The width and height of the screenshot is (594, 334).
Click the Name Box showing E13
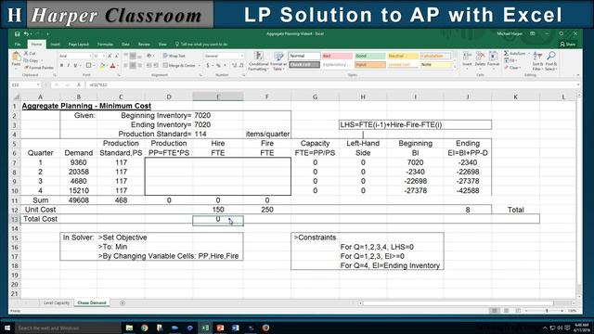[25, 85]
